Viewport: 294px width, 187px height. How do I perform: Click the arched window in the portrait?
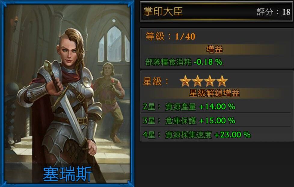coord(114,44)
